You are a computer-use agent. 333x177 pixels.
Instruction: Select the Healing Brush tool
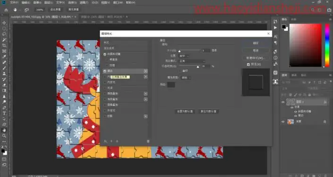tap(4, 62)
